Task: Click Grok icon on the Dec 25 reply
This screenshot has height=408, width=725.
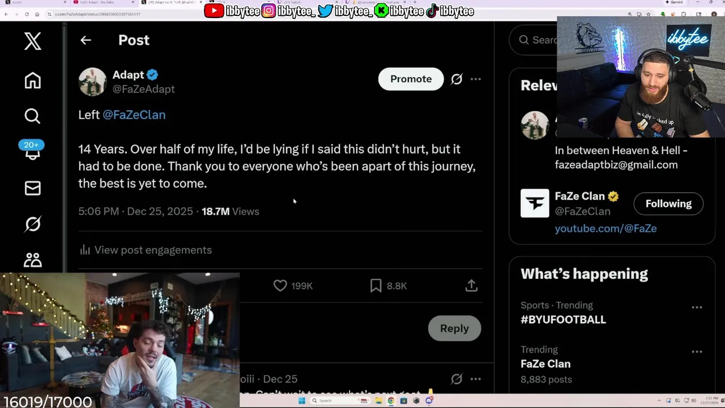Action: click(457, 379)
